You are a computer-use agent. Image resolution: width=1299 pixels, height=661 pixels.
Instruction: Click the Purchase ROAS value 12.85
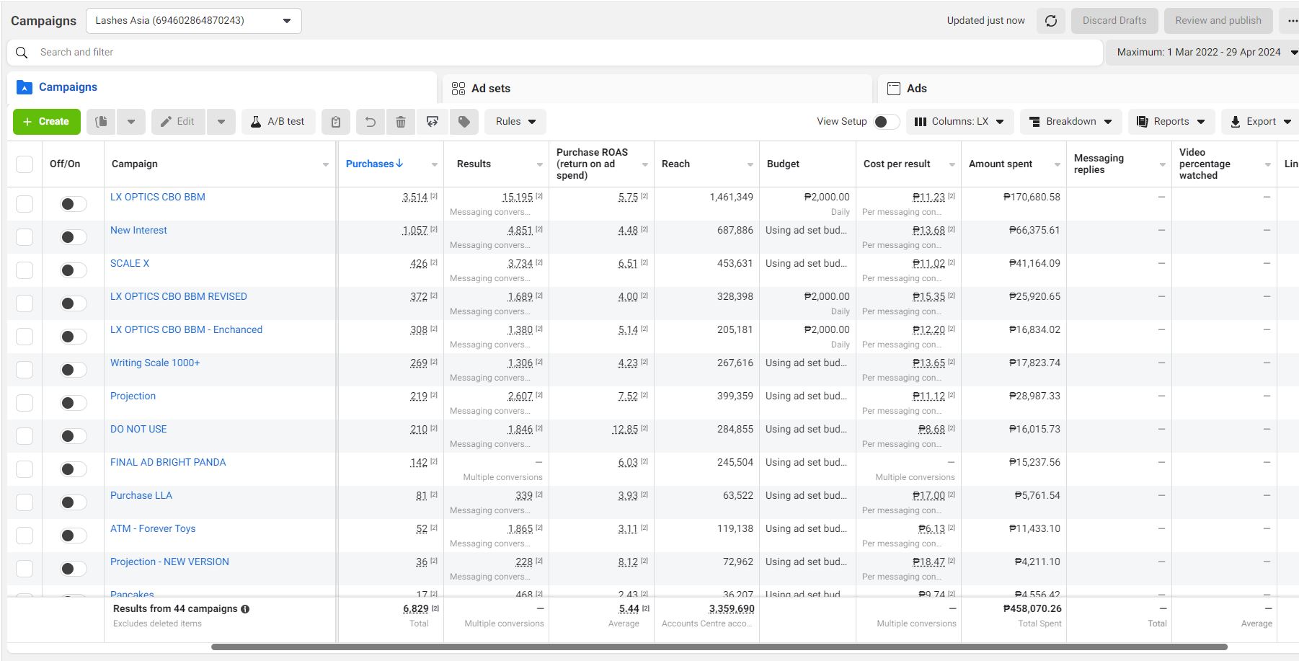pos(625,430)
